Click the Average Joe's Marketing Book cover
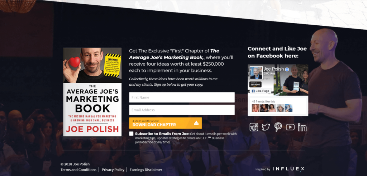Image resolution: width=367 pixels, height=176 pixels. click(92, 92)
